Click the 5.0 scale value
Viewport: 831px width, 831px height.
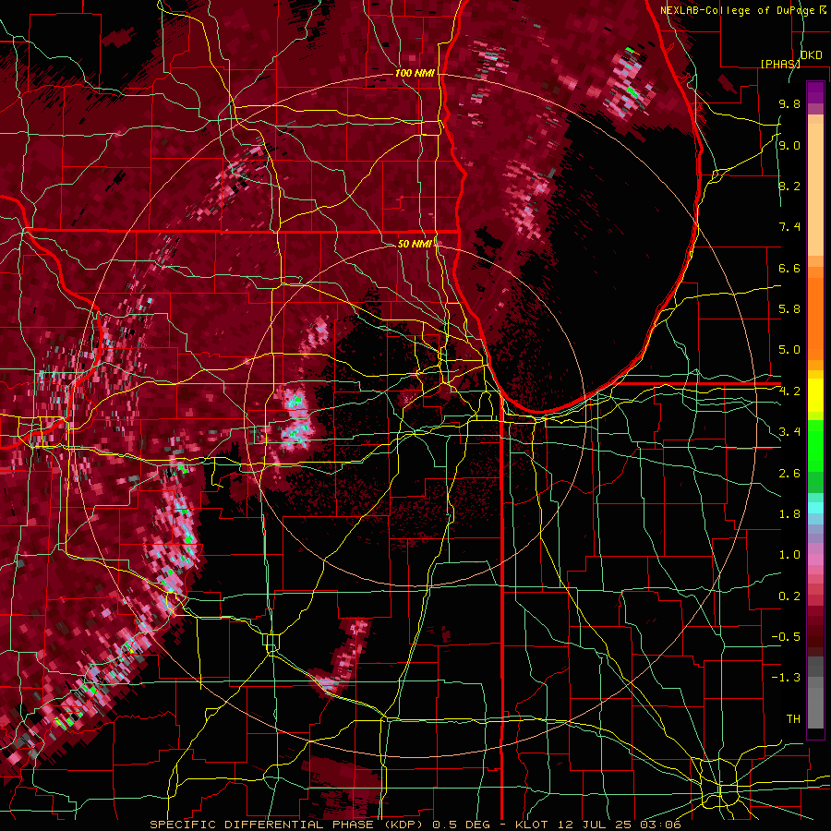point(789,350)
